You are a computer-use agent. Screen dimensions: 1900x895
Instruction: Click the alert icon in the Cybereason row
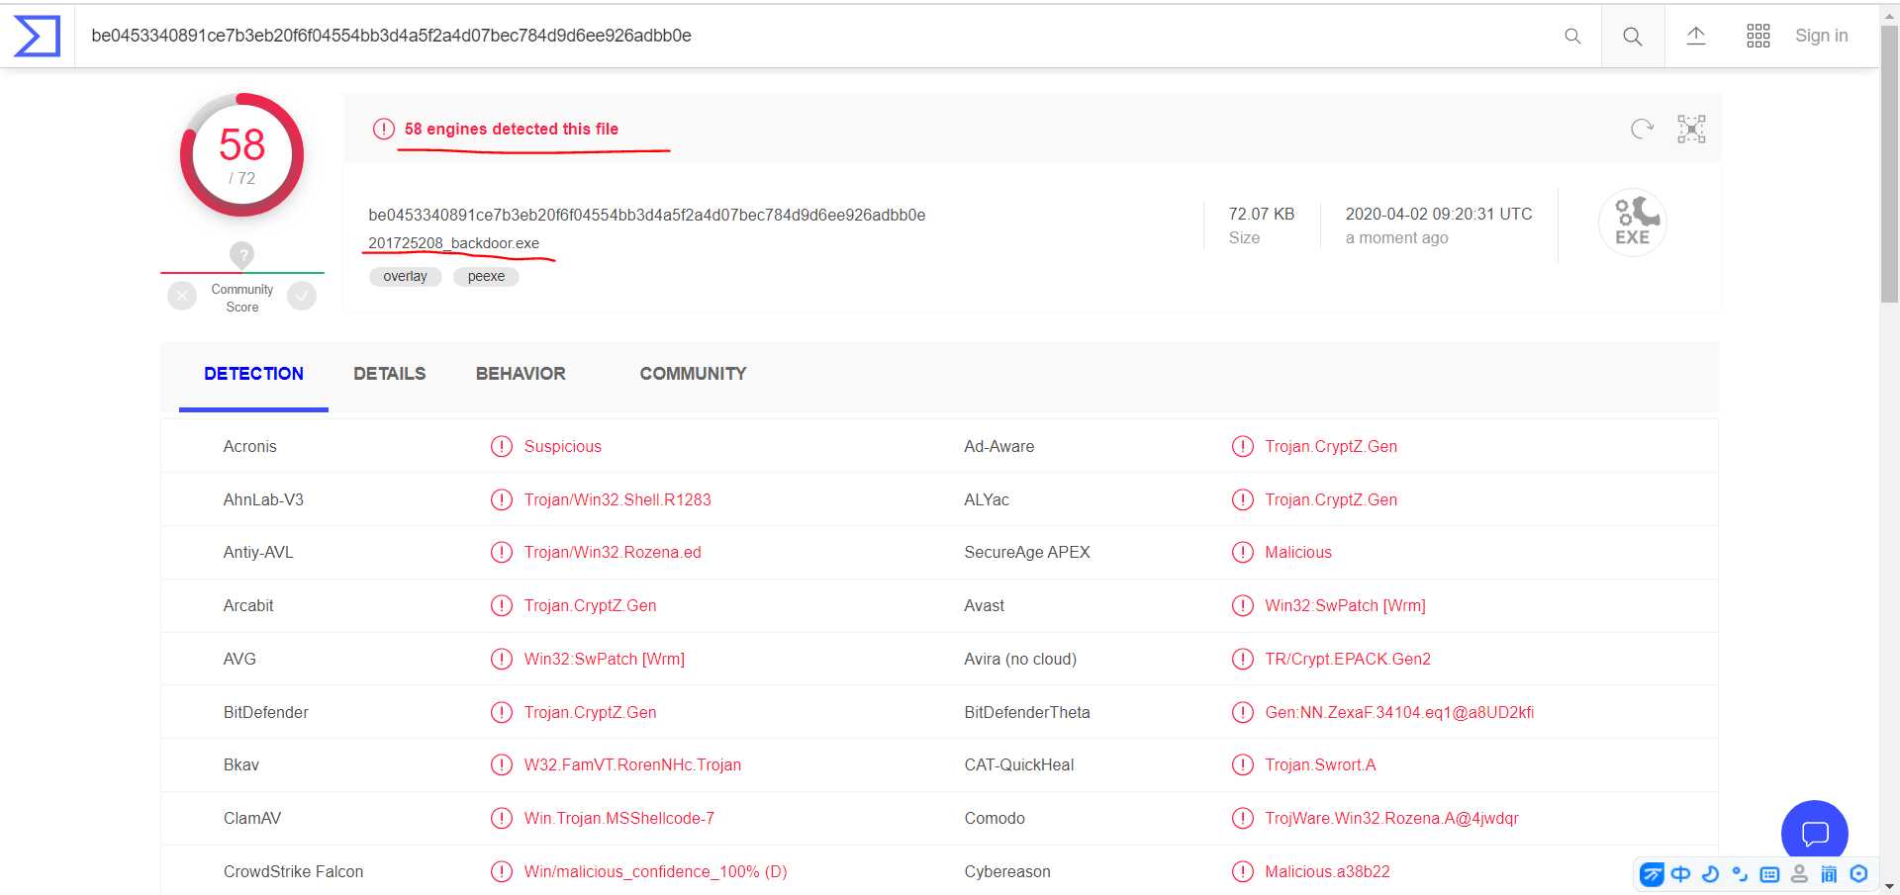(x=1242, y=872)
